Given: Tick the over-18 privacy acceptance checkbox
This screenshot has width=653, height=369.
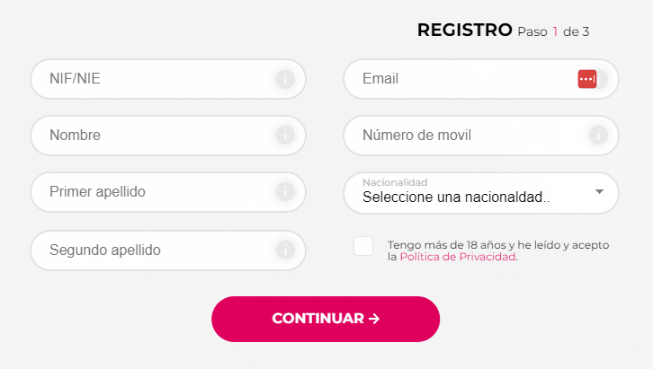Looking at the screenshot, I should (x=363, y=246).
